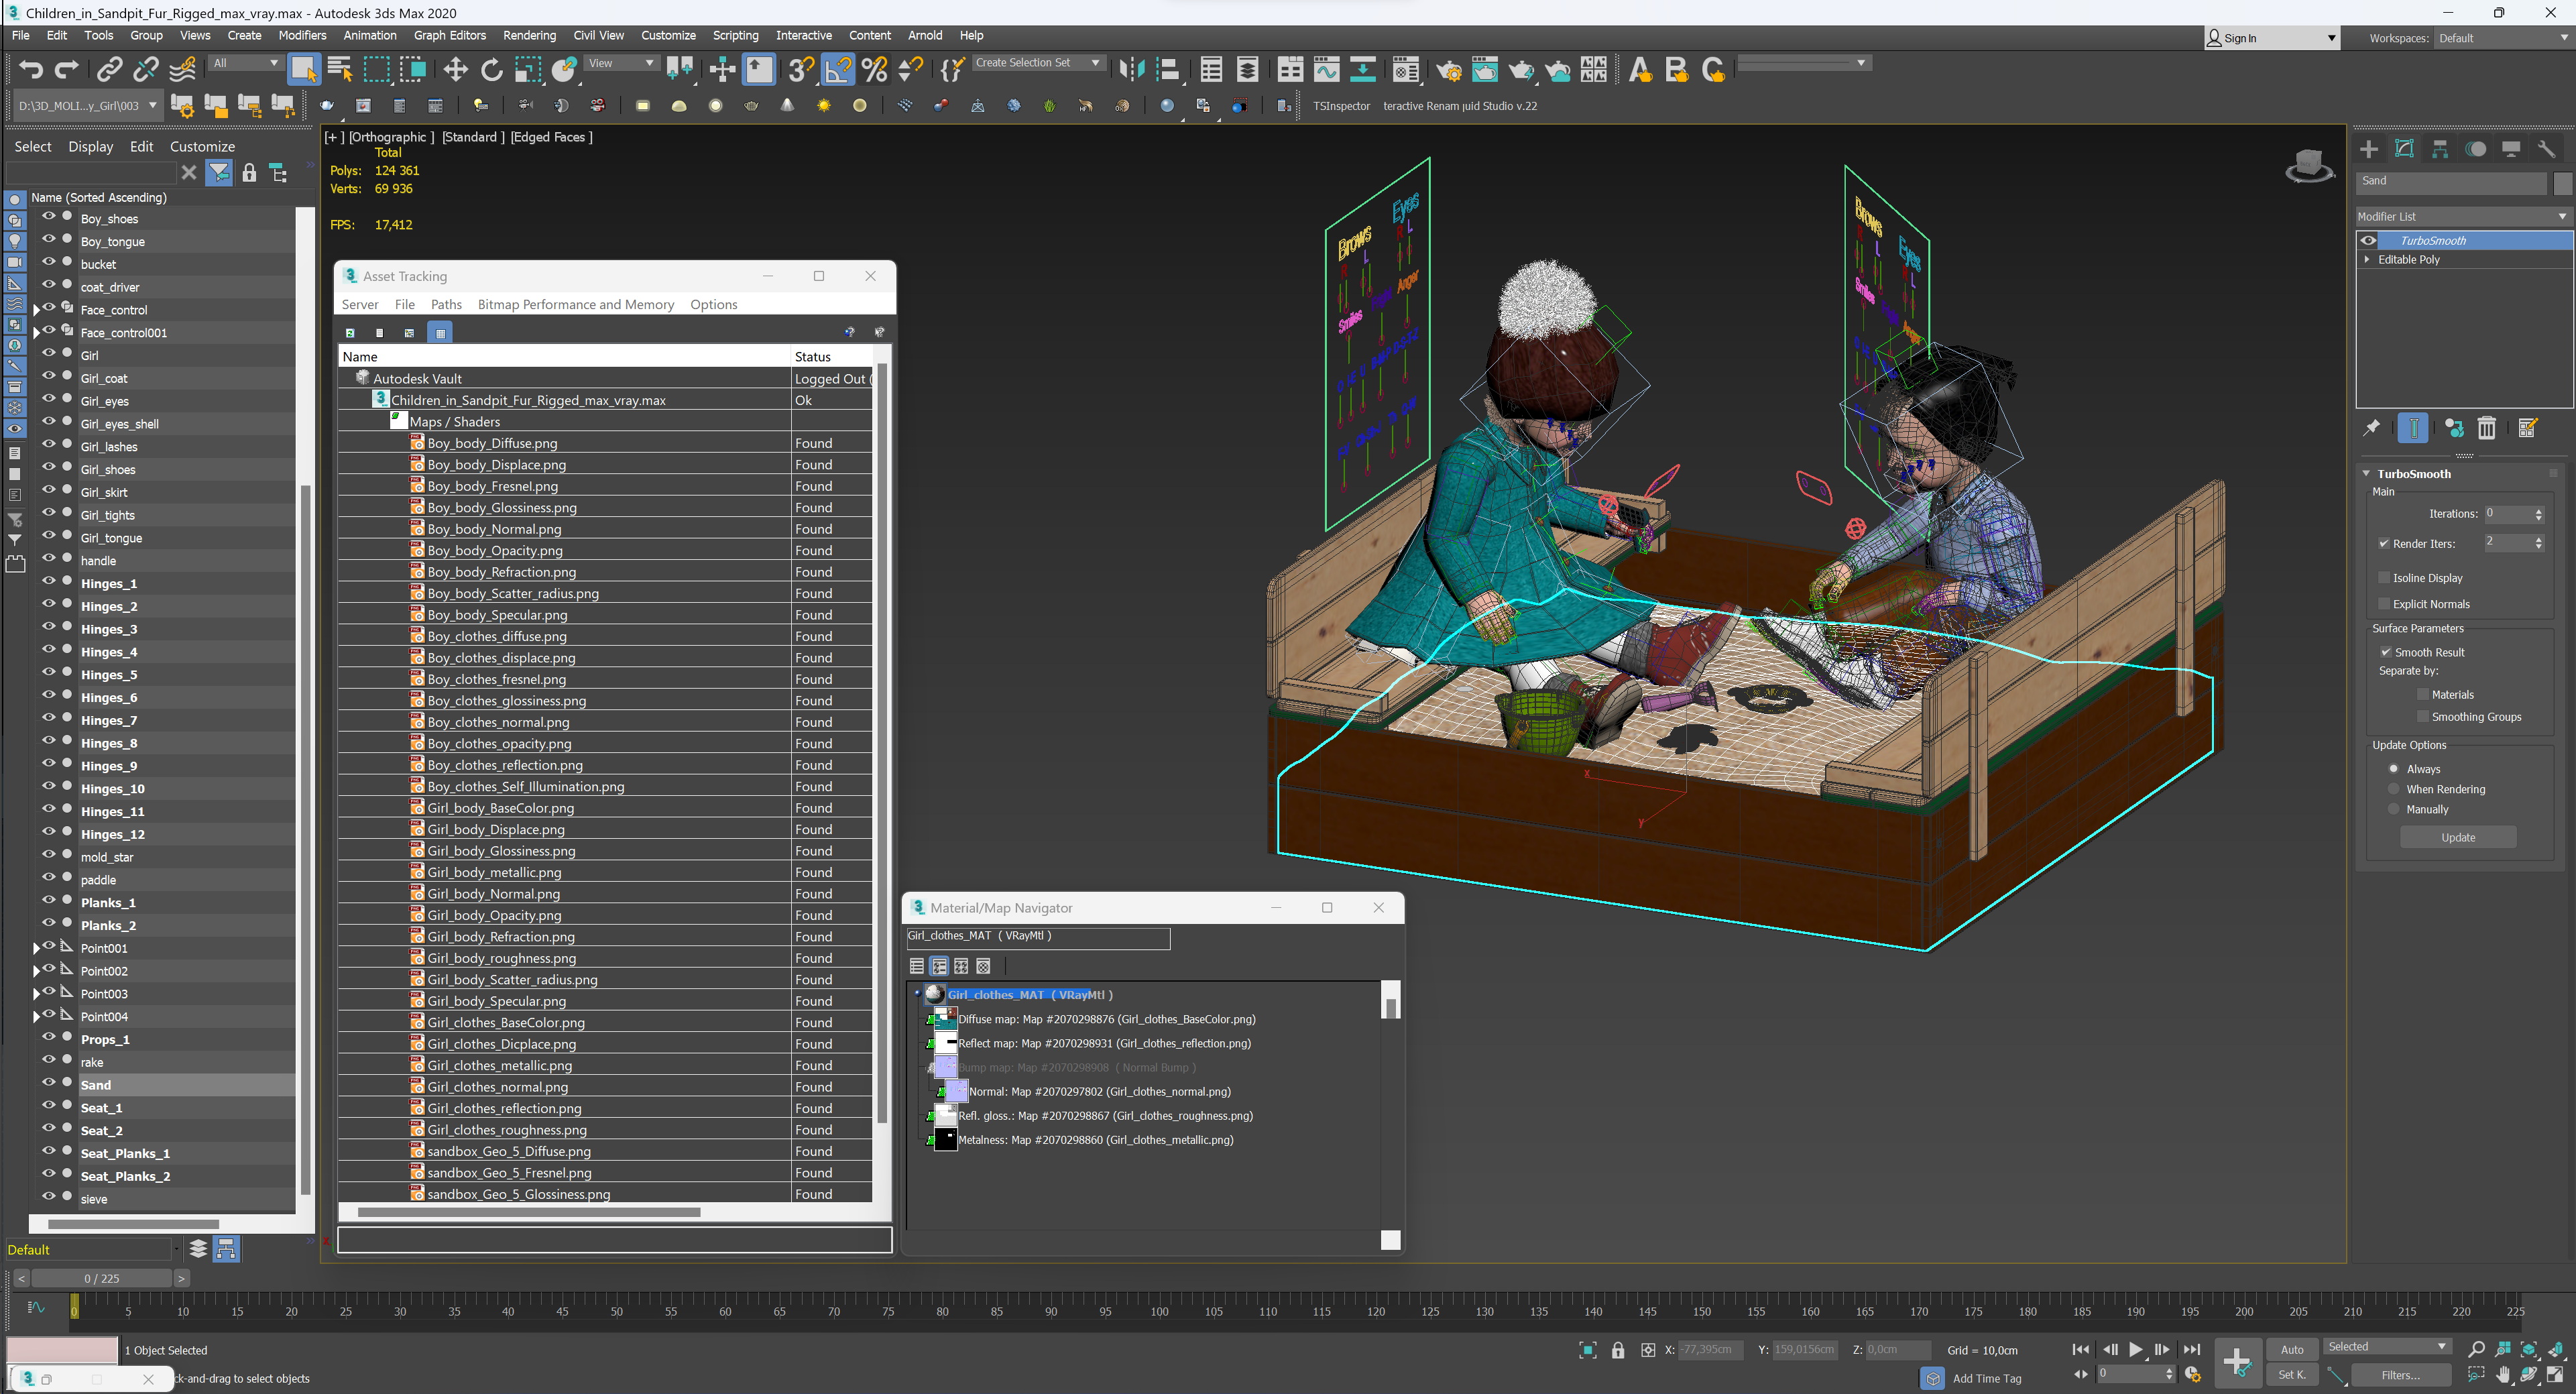
Task: Click the Refresh icon in Asset Tracking
Action: (350, 332)
